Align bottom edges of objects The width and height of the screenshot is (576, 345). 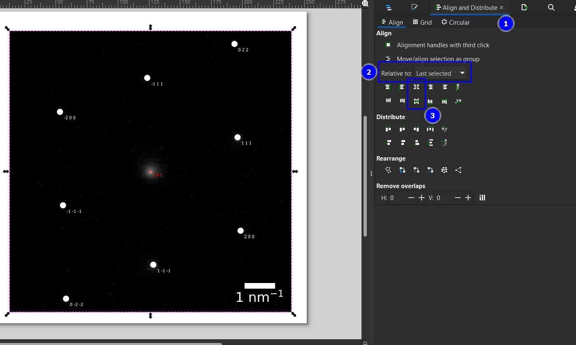(x=430, y=101)
